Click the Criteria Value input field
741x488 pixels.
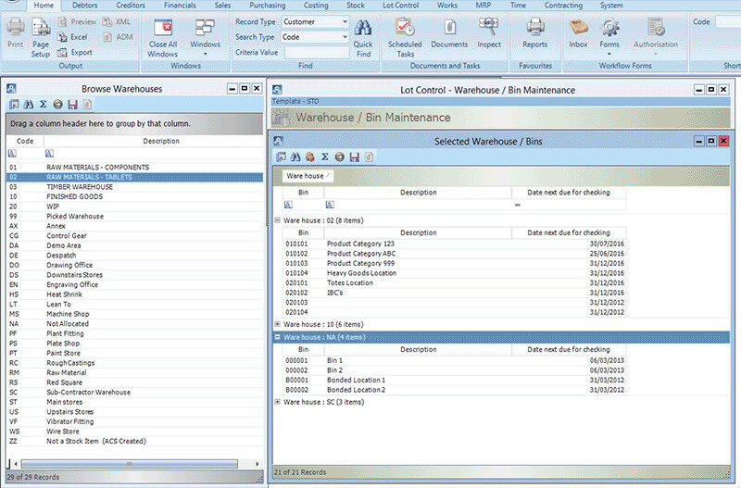(x=316, y=53)
